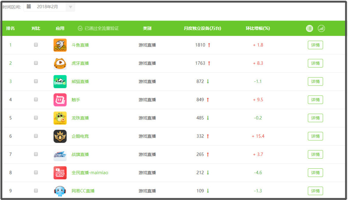The height and width of the screenshot is (200, 348).
Task: Open the 虎牙直播 name link
Action: (x=80, y=63)
